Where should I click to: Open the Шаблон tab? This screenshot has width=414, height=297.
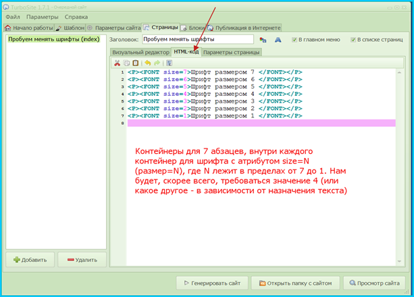tap(70, 28)
